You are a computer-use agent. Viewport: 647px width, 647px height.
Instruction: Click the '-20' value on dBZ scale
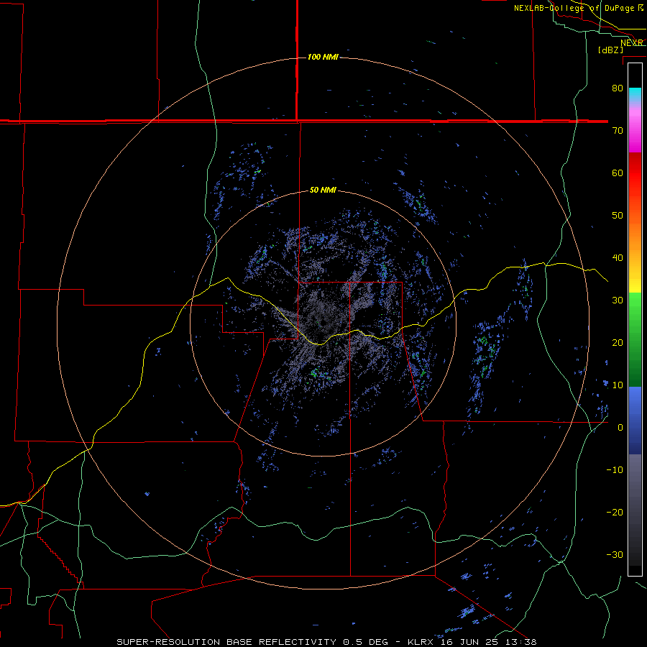coord(615,512)
